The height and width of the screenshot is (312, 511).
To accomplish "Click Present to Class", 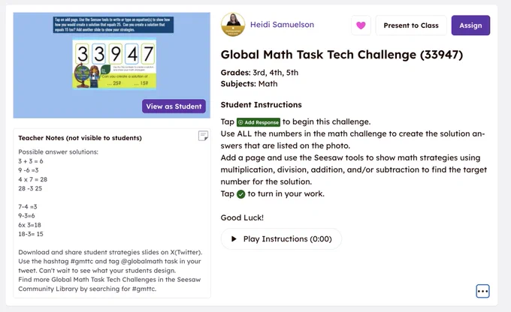I will pyautogui.click(x=411, y=25).
